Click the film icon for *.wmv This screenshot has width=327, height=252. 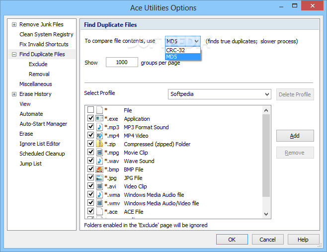pyautogui.click(x=99, y=203)
